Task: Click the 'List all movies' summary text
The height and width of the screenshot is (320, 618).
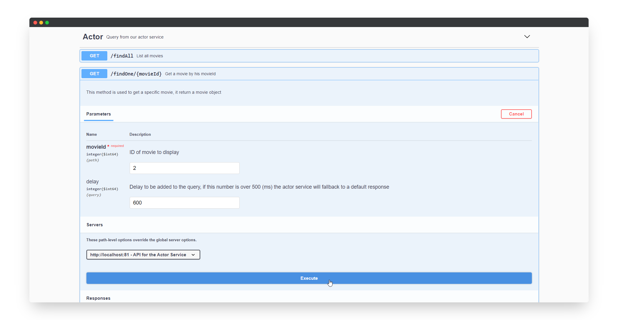Action: coord(150,56)
